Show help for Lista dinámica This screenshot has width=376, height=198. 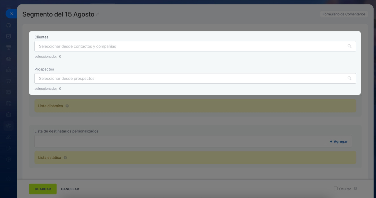(67, 106)
